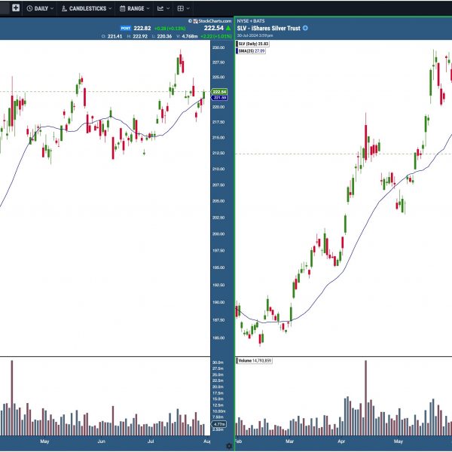This screenshot has width=452, height=452.
Task: Click the 200.00 price axis label
Action: point(218,234)
